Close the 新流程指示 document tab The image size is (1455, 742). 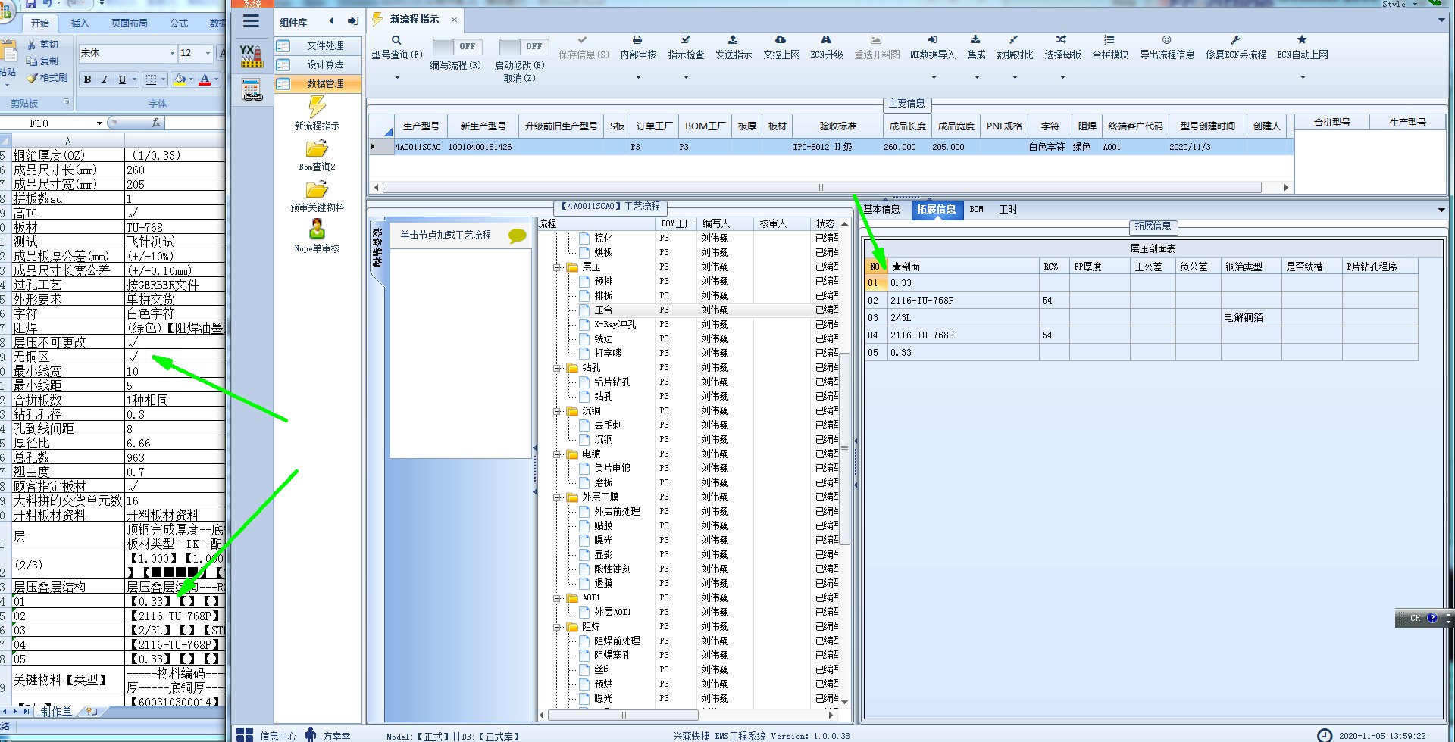point(454,20)
